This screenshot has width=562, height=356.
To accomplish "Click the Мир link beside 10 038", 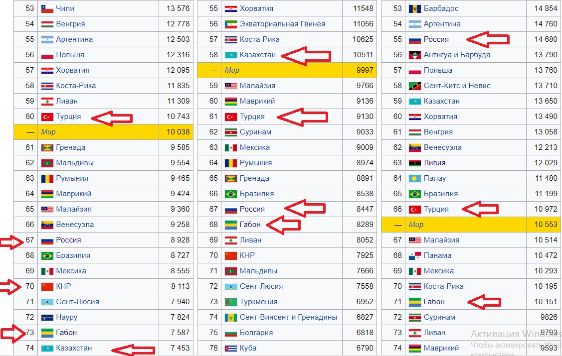I will (x=48, y=132).
